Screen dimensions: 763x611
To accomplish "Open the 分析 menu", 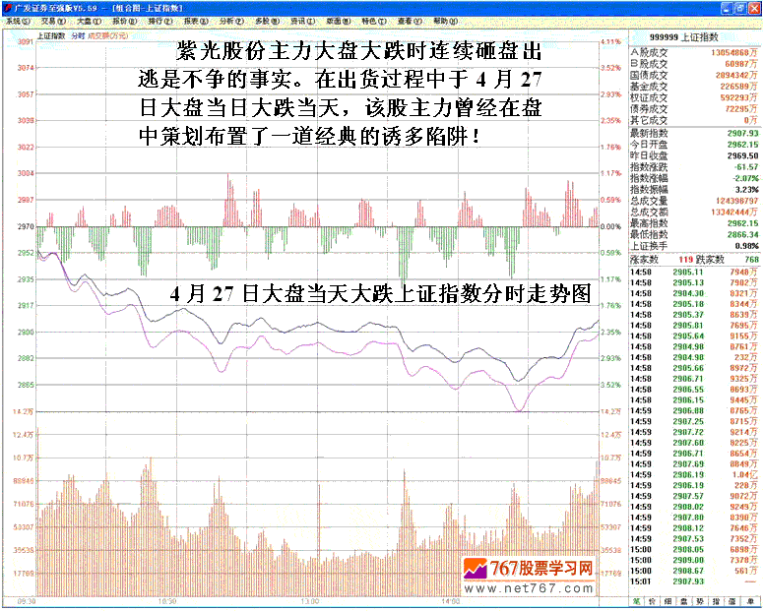I will (x=228, y=21).
